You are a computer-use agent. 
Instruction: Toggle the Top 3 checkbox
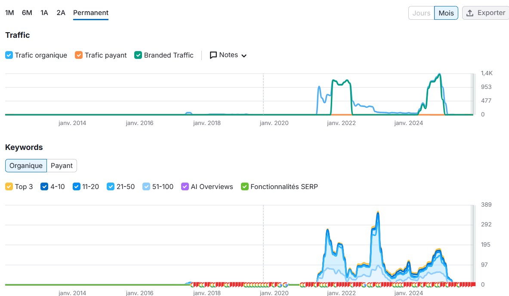click(x=9, y=187)
